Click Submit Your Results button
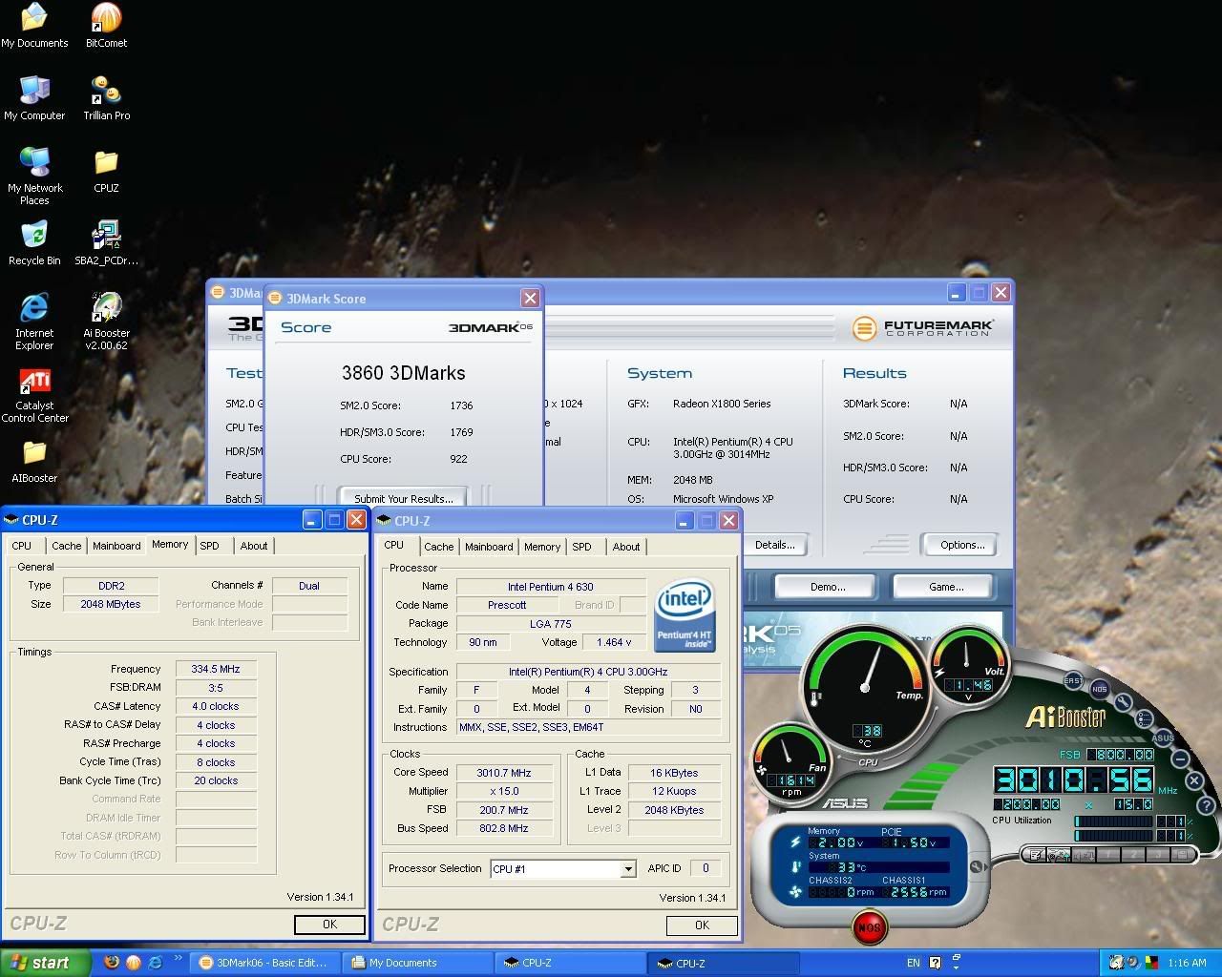 403,498
